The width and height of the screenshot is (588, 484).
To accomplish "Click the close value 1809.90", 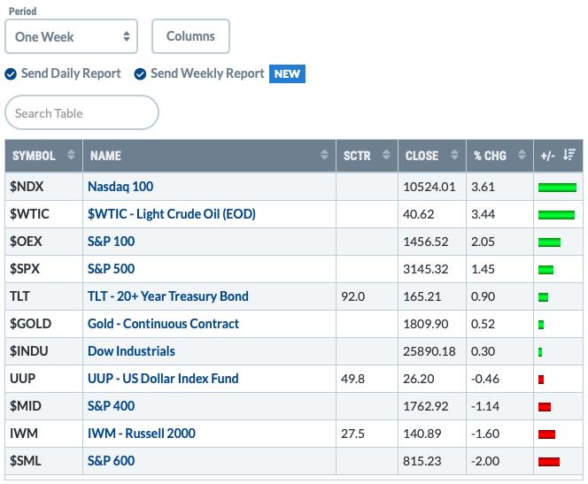I will click(x=426, y=324).
